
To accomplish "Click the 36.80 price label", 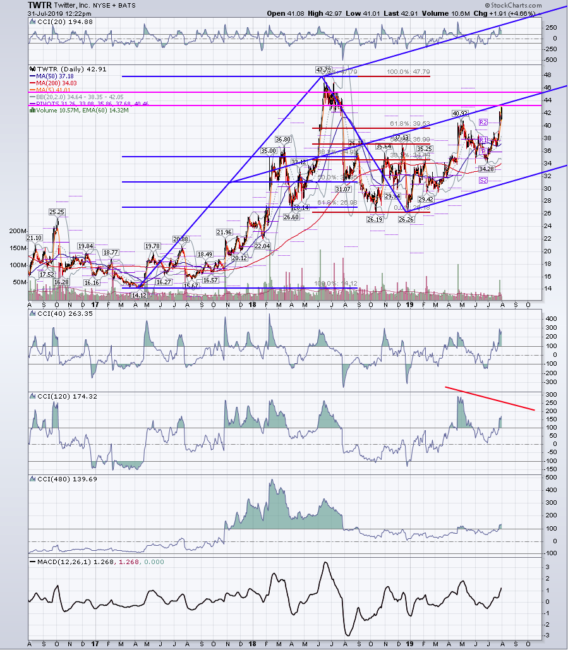I will (x=282, y=140).
